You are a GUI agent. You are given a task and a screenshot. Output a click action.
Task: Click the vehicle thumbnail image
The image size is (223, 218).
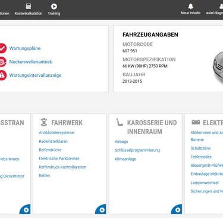[218, 67]
